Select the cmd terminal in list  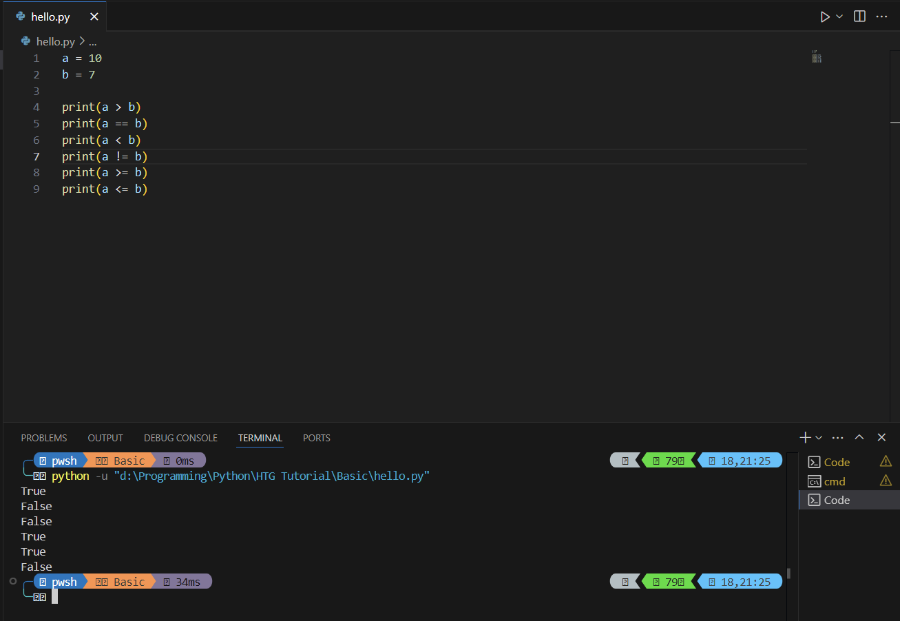coord(835,481)
